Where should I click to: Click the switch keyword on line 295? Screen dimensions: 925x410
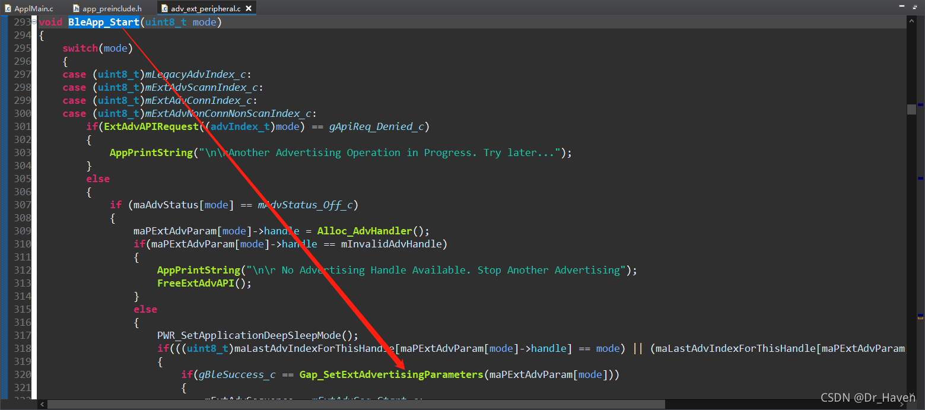(80, 48)
